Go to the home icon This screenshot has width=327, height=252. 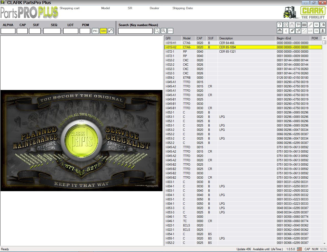click(x=280, y=31)
